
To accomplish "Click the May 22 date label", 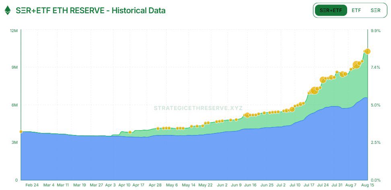I will (206, 185).
